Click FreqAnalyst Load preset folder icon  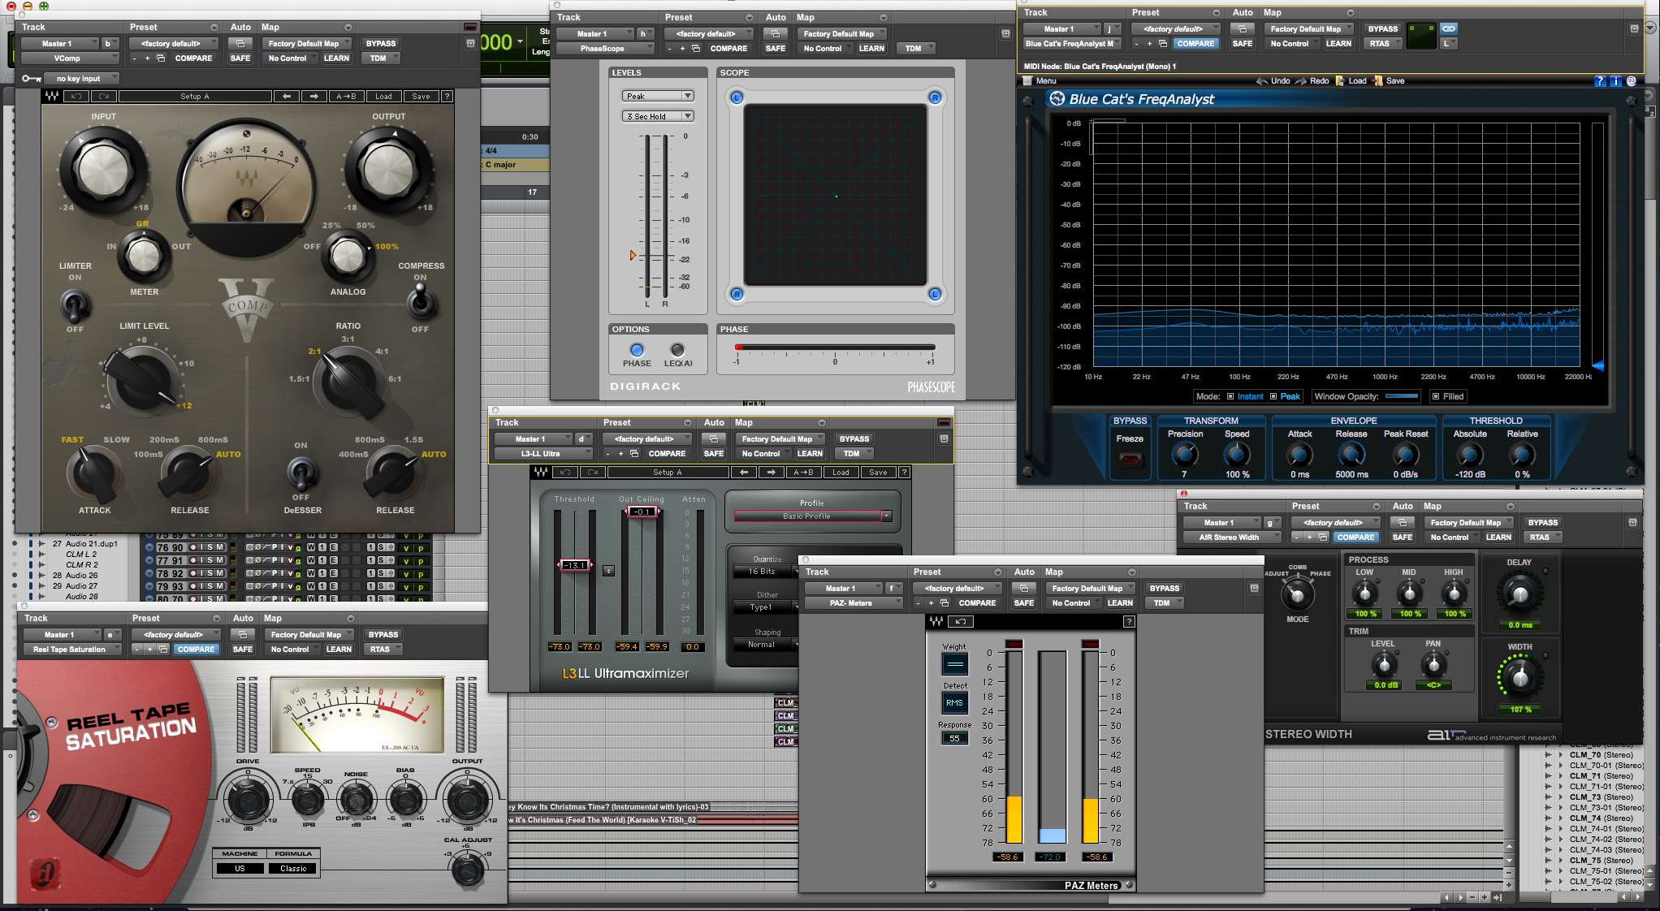[1340, 81]
